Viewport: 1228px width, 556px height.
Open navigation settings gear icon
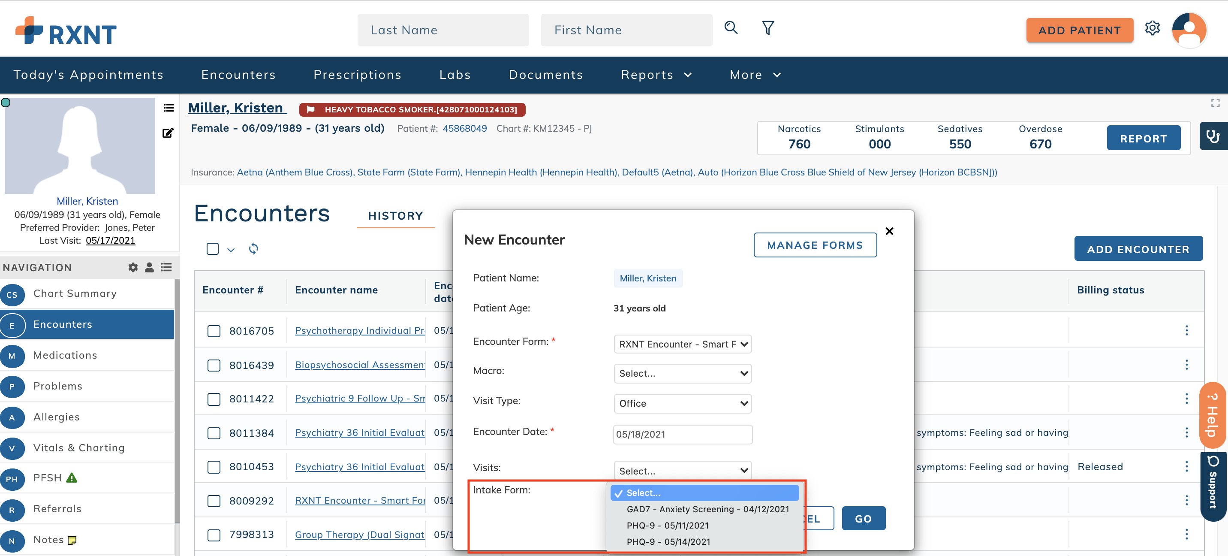tap(133, 268)
